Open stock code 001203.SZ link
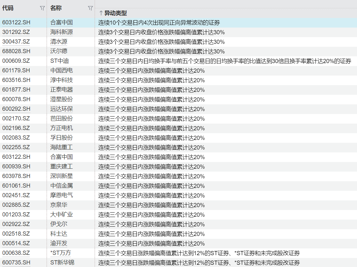Image resolution: width=357 pixels, height=267 pixels. [x=16, y=215]
